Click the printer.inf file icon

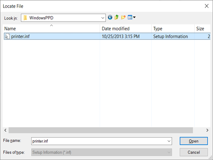pos(7,36)
